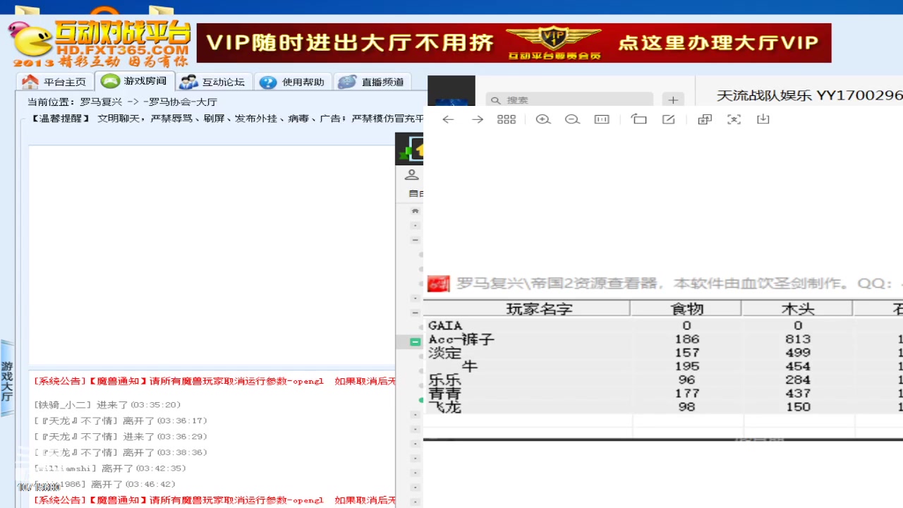View image at actual 1:1 size
903x508 pixels.
click(602, 119)
